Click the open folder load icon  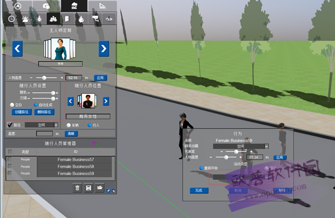click(x=100, y=188)
